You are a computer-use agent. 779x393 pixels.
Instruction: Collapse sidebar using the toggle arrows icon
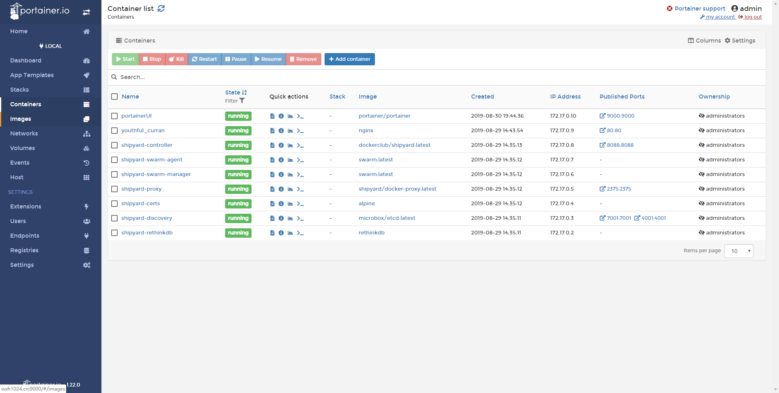pyautogui.click(x=86, y=12)
